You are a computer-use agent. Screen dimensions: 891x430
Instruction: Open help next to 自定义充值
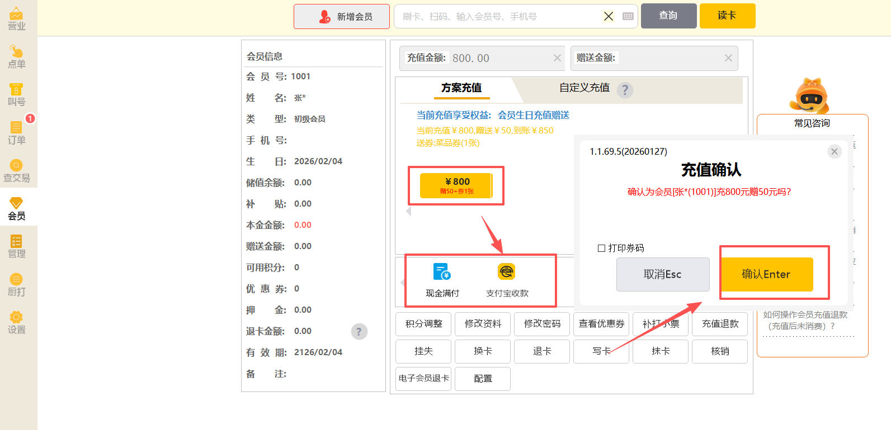coord(625,89)
